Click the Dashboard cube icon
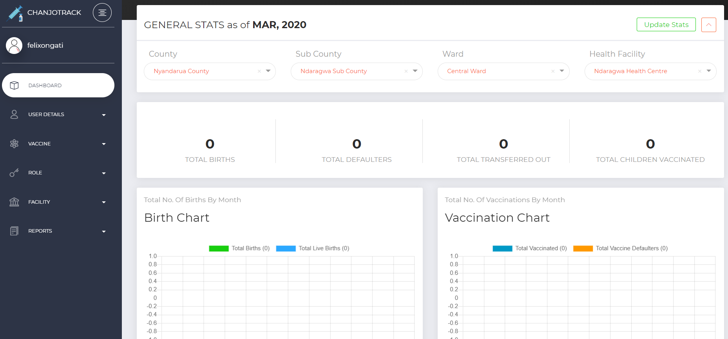 pos(14,85)
